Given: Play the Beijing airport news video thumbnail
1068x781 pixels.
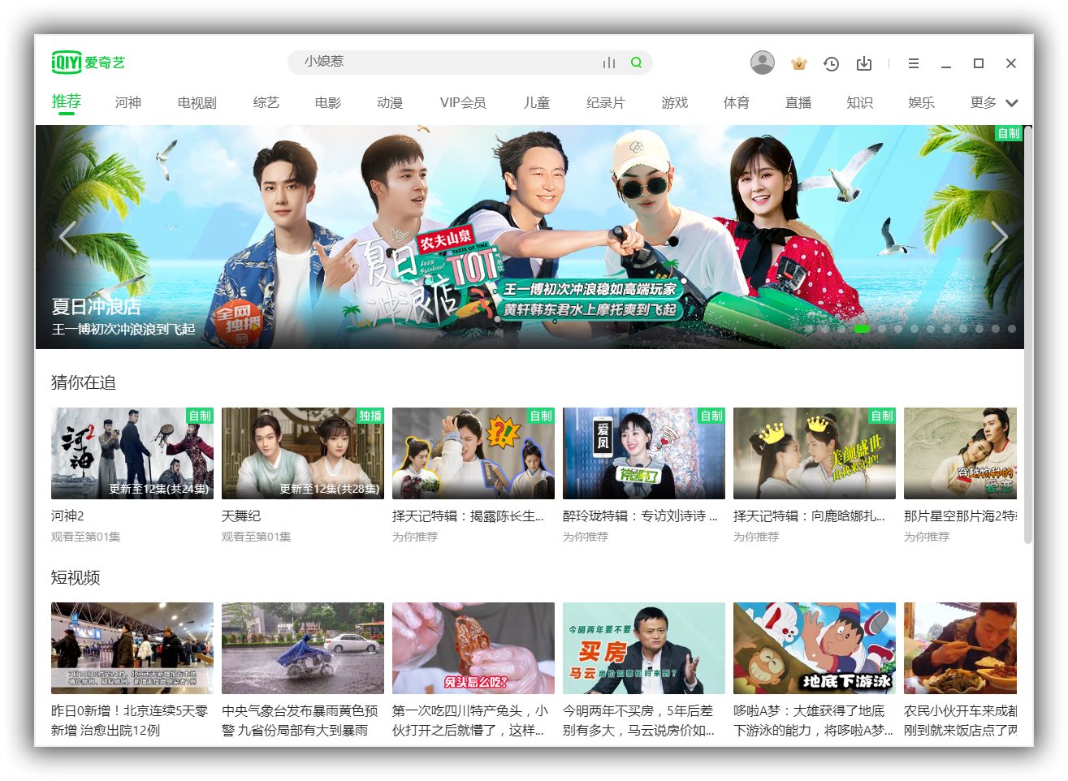Looking at the screenshot, I should [x=132, y=648].
